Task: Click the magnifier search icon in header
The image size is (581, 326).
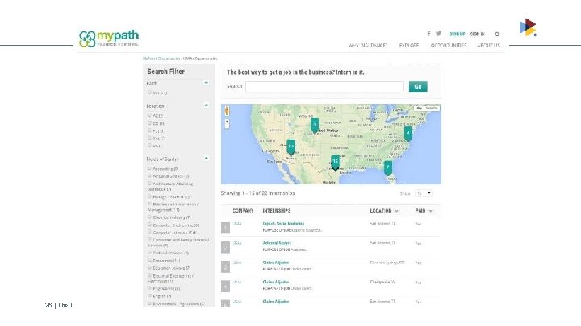Action: [497, 34]
